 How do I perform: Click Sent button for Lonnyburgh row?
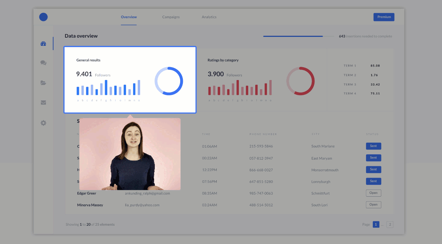click(373, 181)
